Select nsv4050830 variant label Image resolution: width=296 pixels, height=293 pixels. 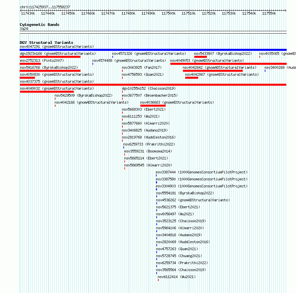pos(57,74)
